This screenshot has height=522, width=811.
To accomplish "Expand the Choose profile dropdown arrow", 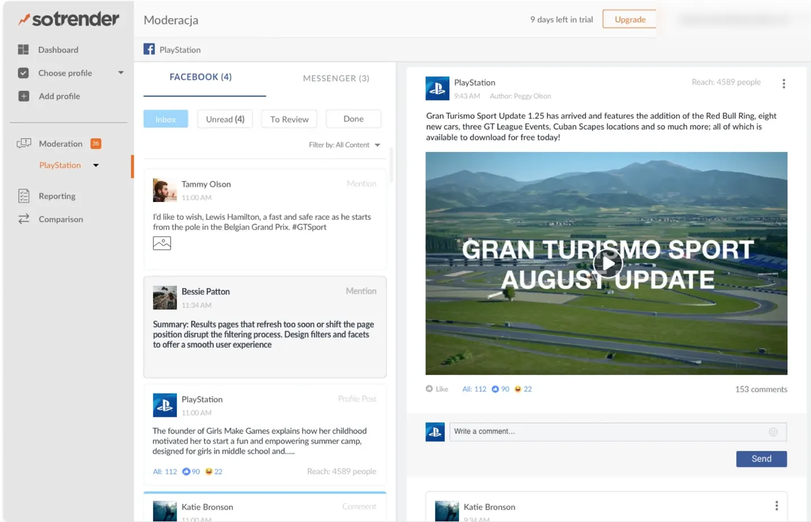I will click(x=121, y=73).
